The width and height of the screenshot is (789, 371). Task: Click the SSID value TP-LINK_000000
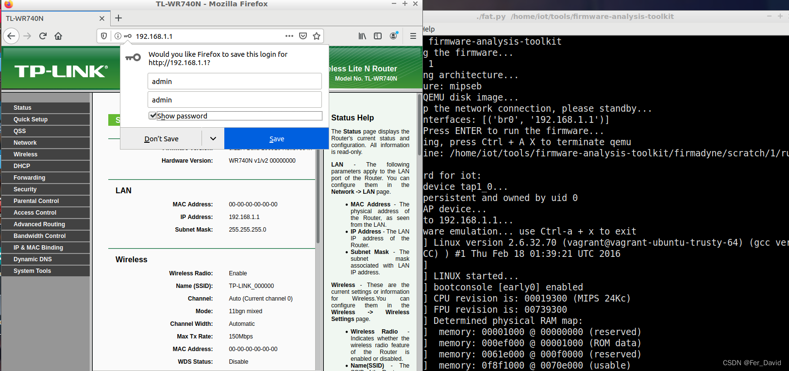252,286
